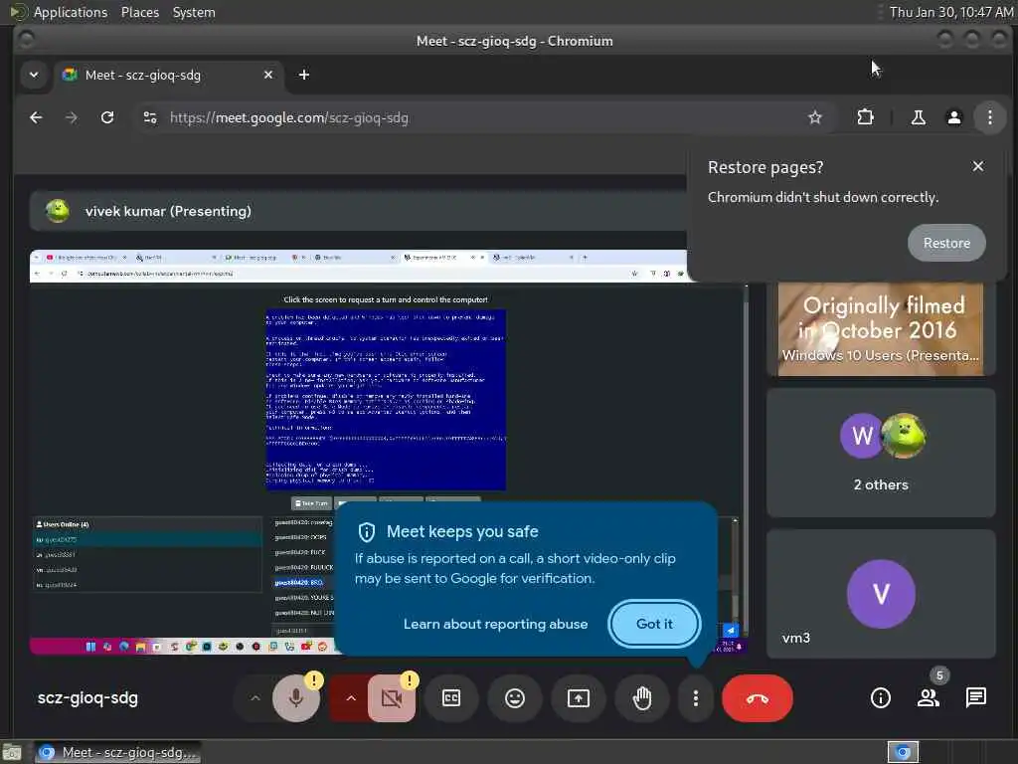This screenshot has width=1018, height=764.
Task: Open the System menu
Action: pyautogui.click(x=194, y=12)
